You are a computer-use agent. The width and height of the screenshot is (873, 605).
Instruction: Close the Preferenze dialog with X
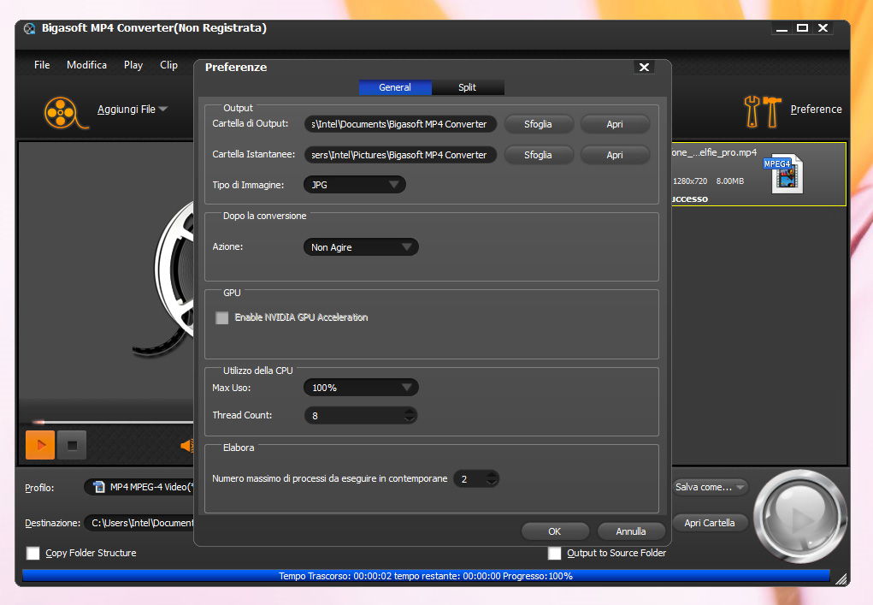pyautogui.click(x=644, y=68)
